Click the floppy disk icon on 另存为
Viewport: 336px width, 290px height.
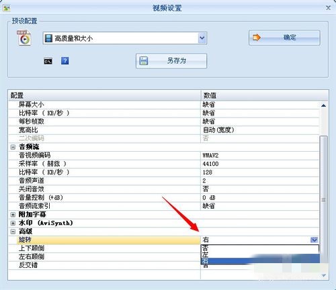143,60
